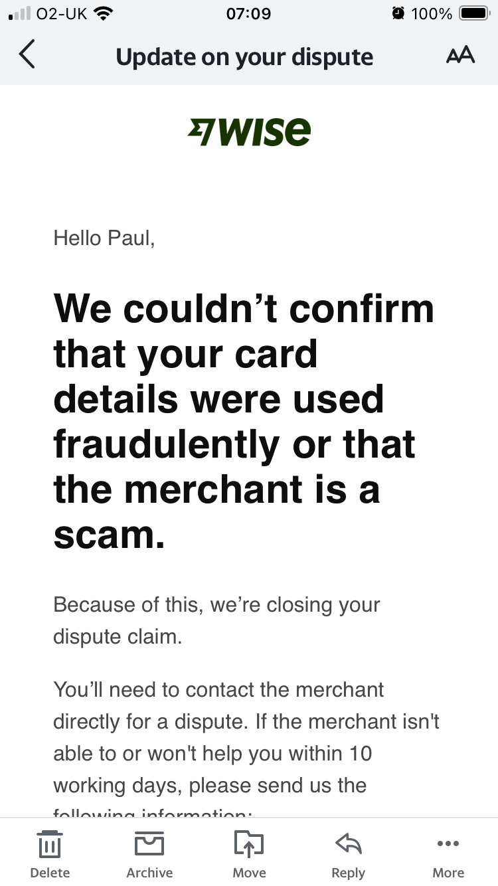498x886 pixels.
Task: Tap the Wi-Fi icon in status bar
Action: [x=104, y=13]
